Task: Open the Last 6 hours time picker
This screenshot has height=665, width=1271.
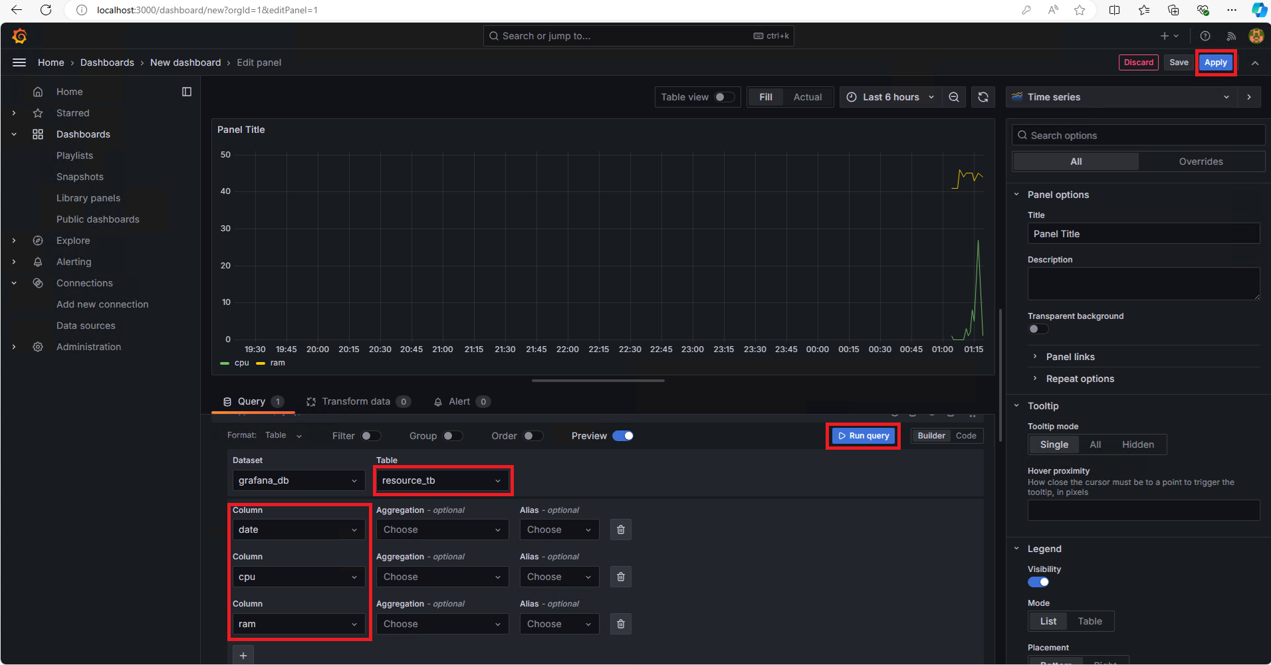Action: [x=889, y=97]
